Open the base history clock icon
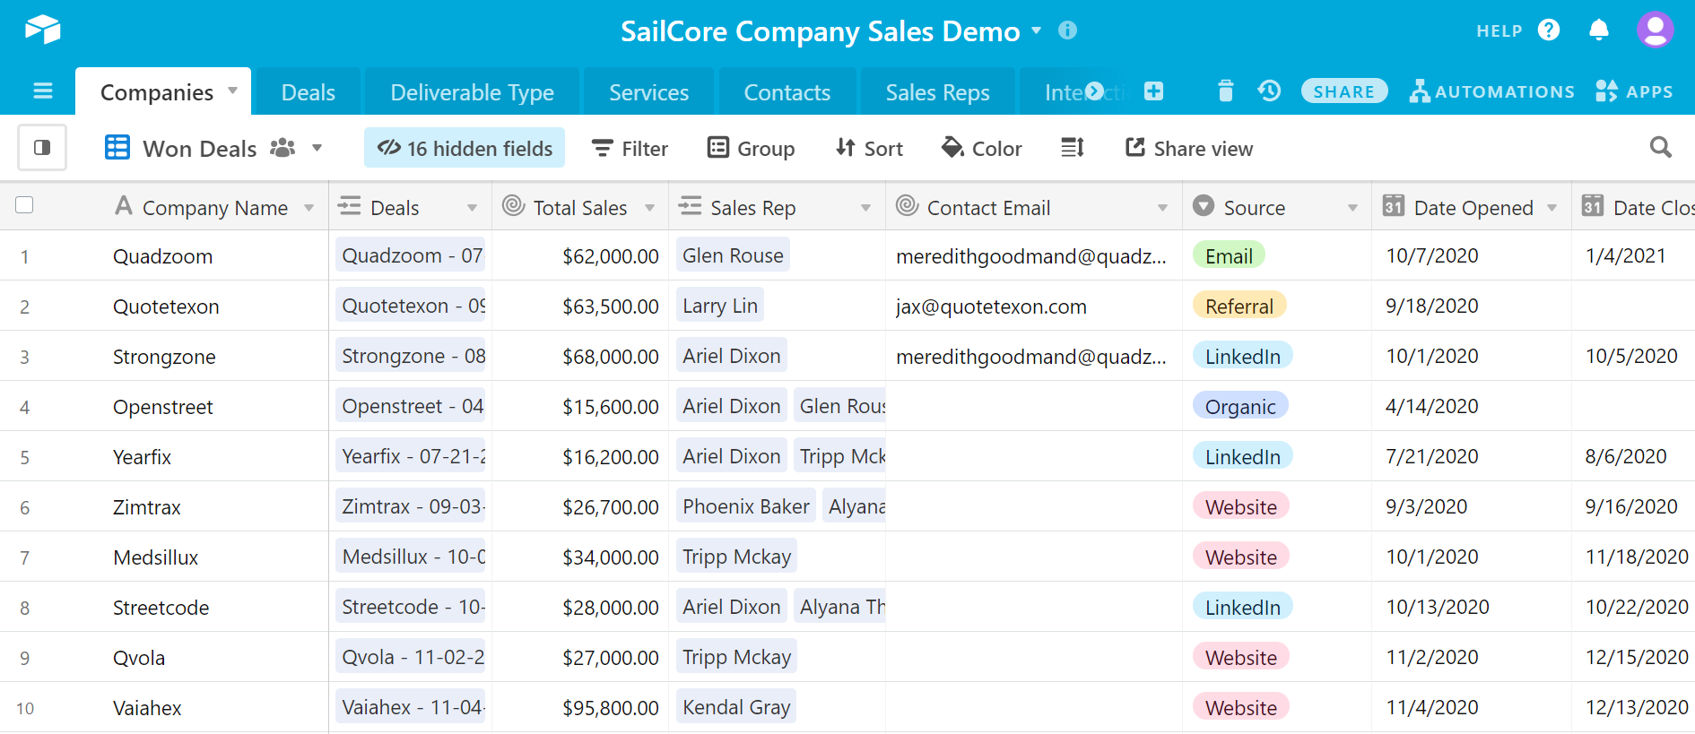 pyautogui.click(x=1269, y=91)
